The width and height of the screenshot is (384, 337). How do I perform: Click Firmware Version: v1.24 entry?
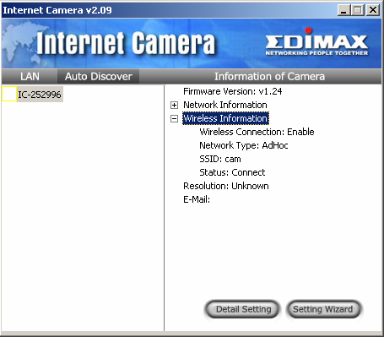click(232, 91)
